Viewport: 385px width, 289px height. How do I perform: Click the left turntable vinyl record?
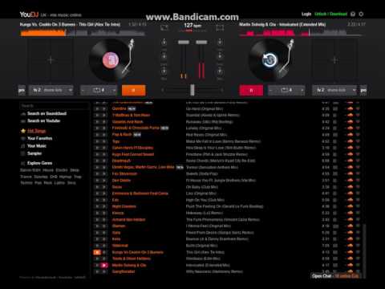click(x=111, y=60)
